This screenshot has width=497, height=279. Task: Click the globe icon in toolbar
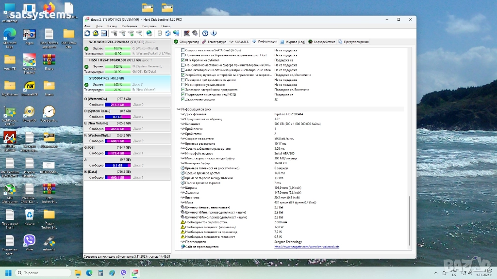[x=149, y=33]
